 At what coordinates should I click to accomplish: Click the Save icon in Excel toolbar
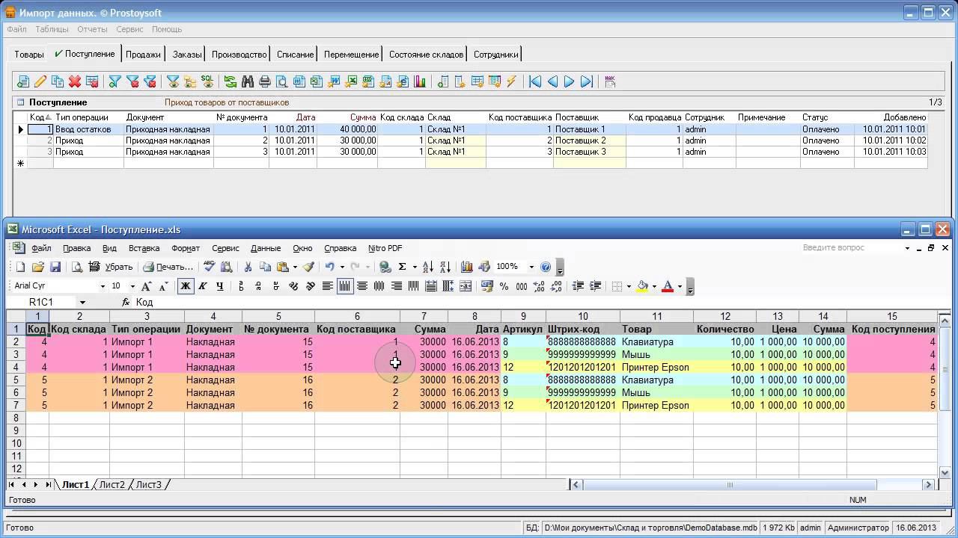click(x=55, y=267)
